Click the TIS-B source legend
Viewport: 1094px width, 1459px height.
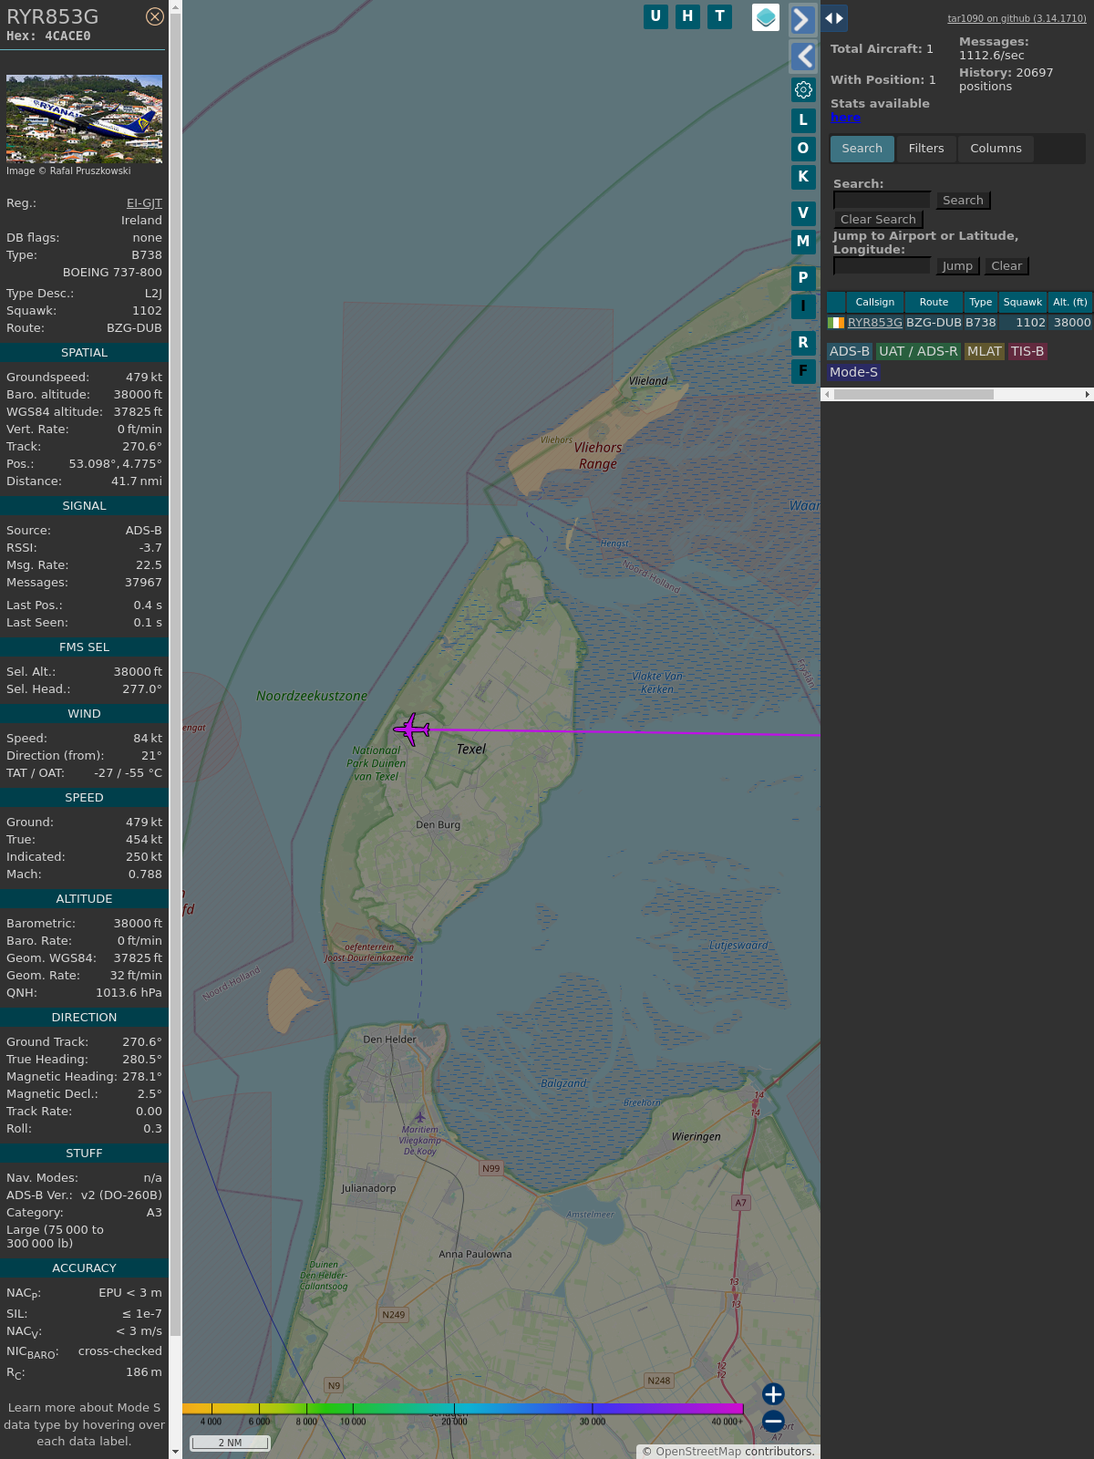1027,352
